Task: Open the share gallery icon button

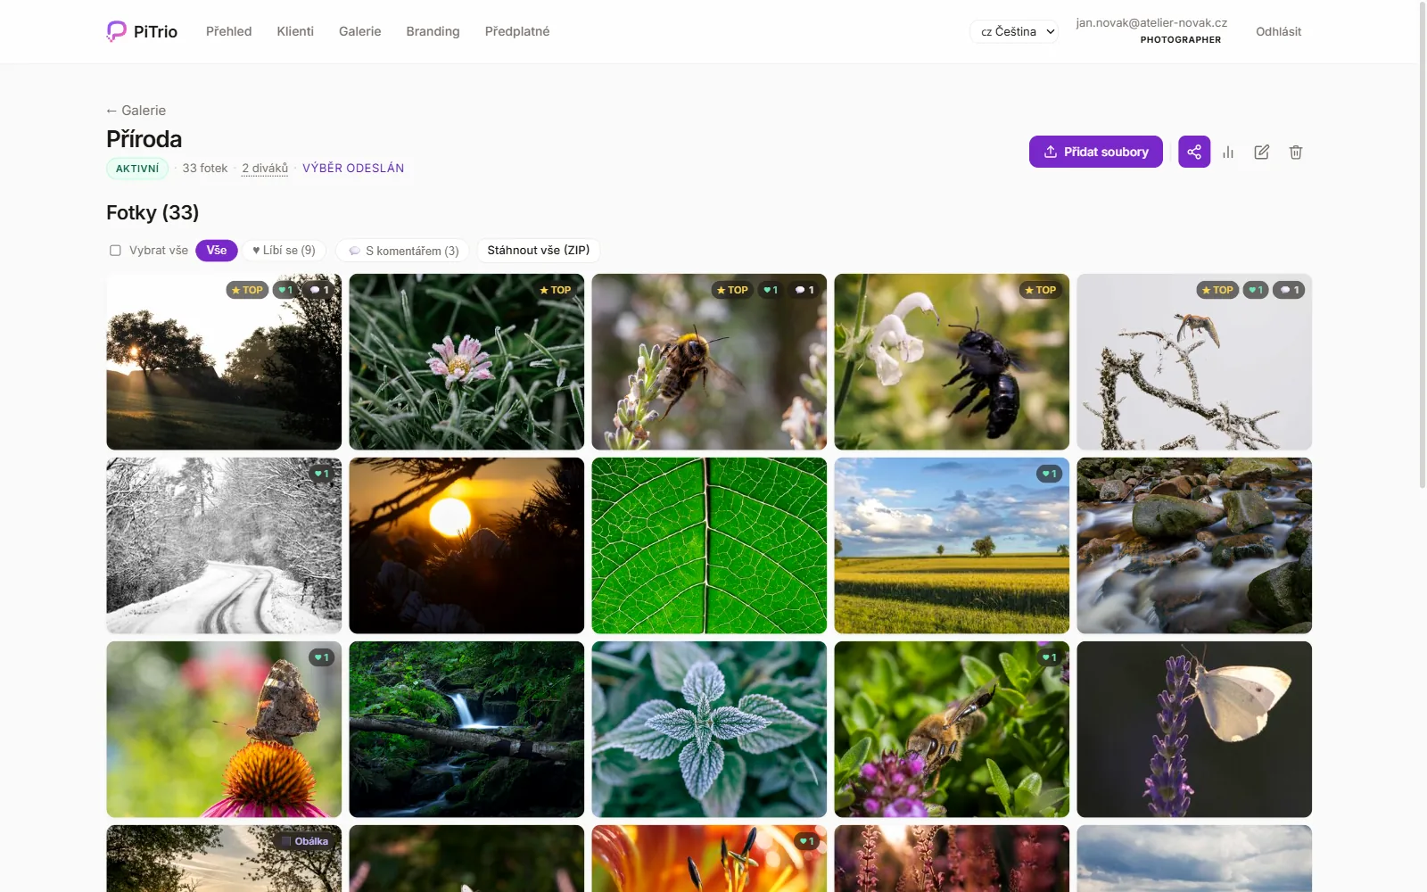Action: pos(1194,152)
